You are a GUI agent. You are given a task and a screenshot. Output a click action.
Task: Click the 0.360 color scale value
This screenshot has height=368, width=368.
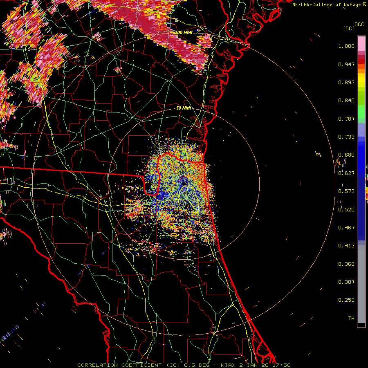coord(346,264)
